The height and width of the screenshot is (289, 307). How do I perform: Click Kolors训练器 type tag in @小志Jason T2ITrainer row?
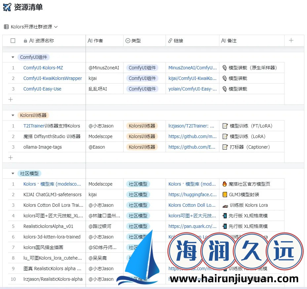[142, 126]
